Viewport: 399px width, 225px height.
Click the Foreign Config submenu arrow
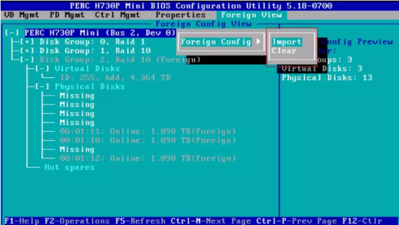click(x=259, y=41)
